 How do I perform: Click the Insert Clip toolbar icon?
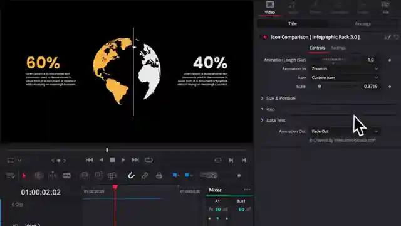coord(85,176)
